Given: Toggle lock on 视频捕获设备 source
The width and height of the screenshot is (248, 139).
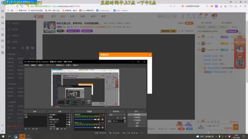Looking at the screenshot, I should pyautogui.click(x=69, y=120).
